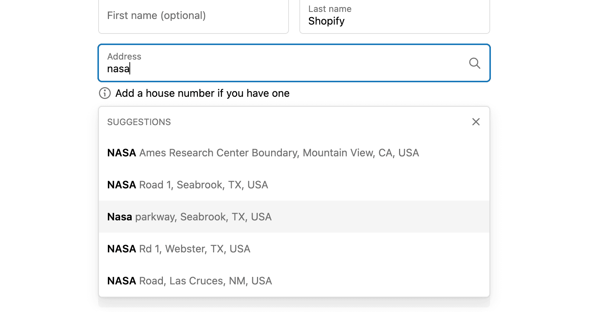The height and width of the screenshot is (335, 595).
Task: Choose NASA Road 1, Seabrook, TX suggestion
Action: (187, 185)
